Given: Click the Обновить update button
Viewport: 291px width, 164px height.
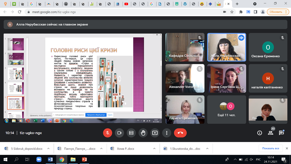Looking at the screenshot, I should (278, 12).
